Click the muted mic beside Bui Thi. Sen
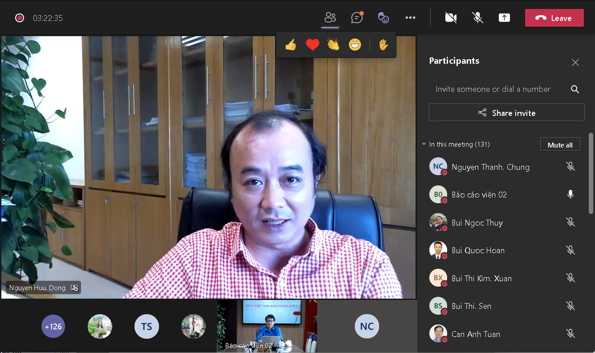The width and height of the screenshot is (595, 353). tap(570, 306)
